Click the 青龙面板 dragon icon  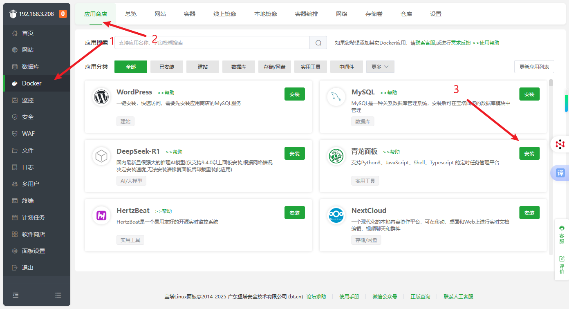pos(336,156)
